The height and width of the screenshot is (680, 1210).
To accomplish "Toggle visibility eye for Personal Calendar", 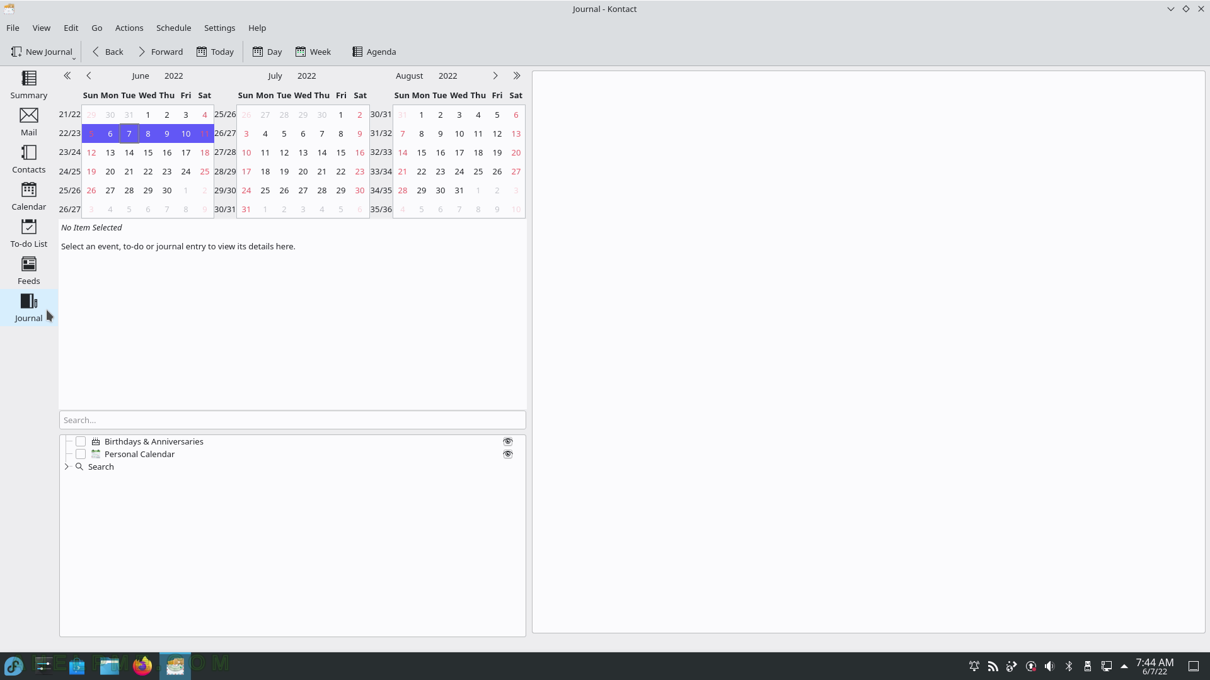I will click(508, 454).
